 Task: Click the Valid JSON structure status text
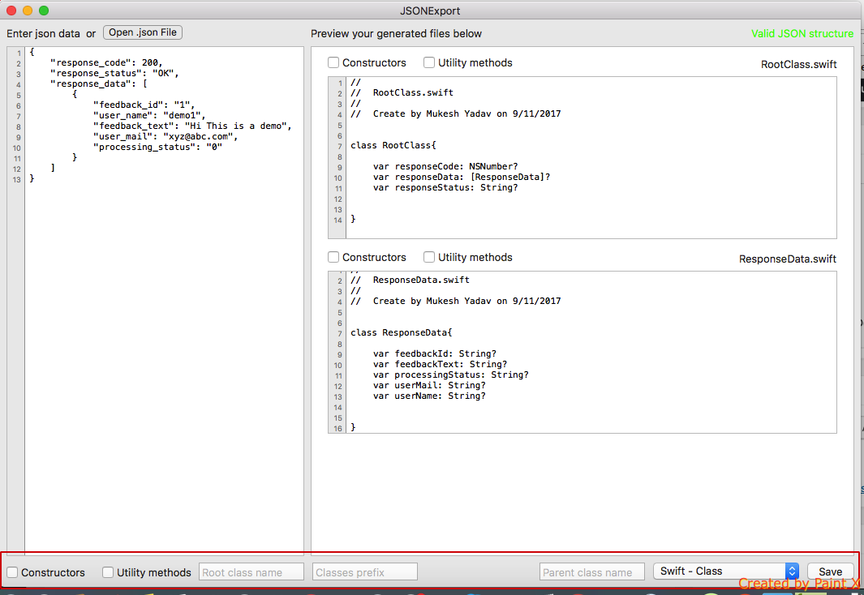click(x=802, y=34)
